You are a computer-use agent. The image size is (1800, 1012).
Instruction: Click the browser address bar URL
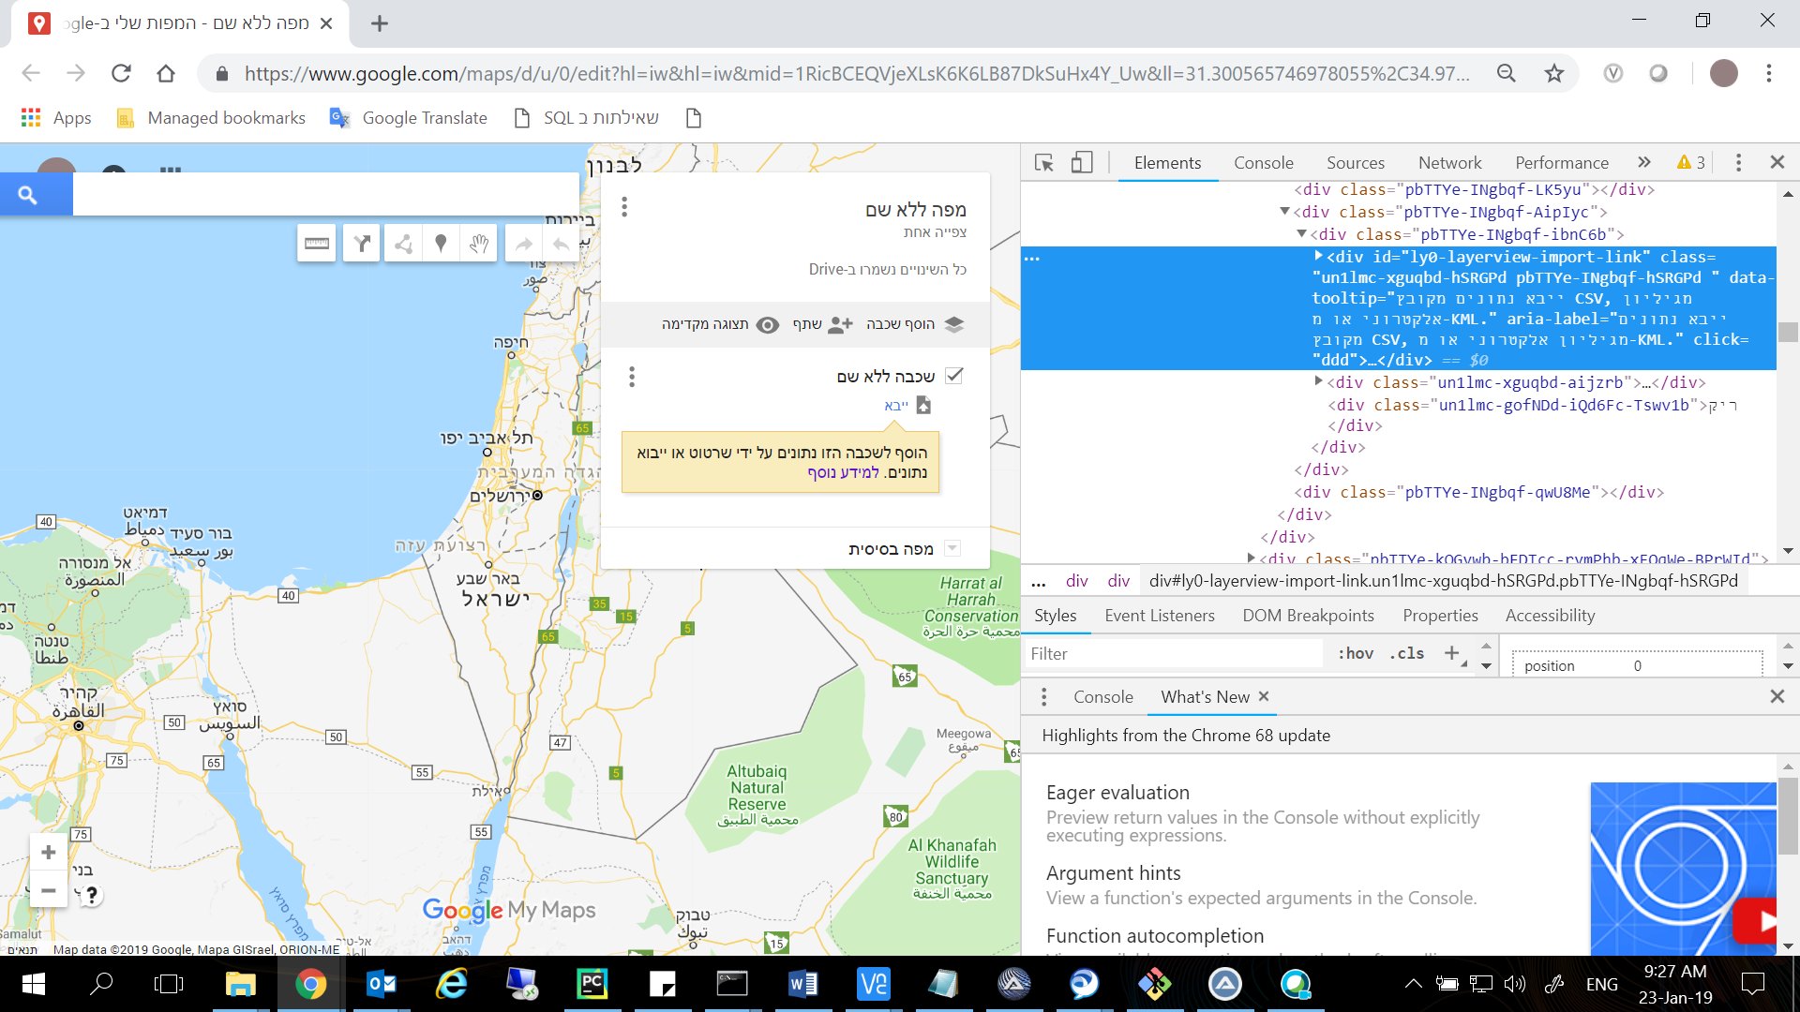point(857,73)
